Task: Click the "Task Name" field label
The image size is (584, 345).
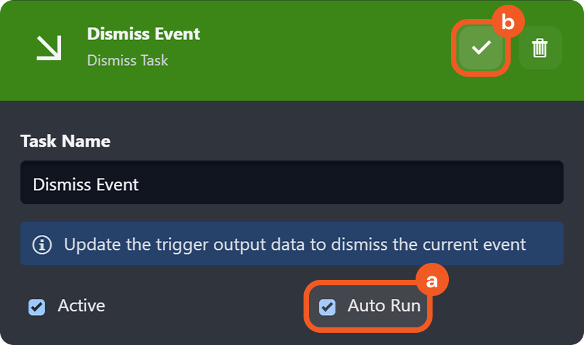Action: coord(65,141)
